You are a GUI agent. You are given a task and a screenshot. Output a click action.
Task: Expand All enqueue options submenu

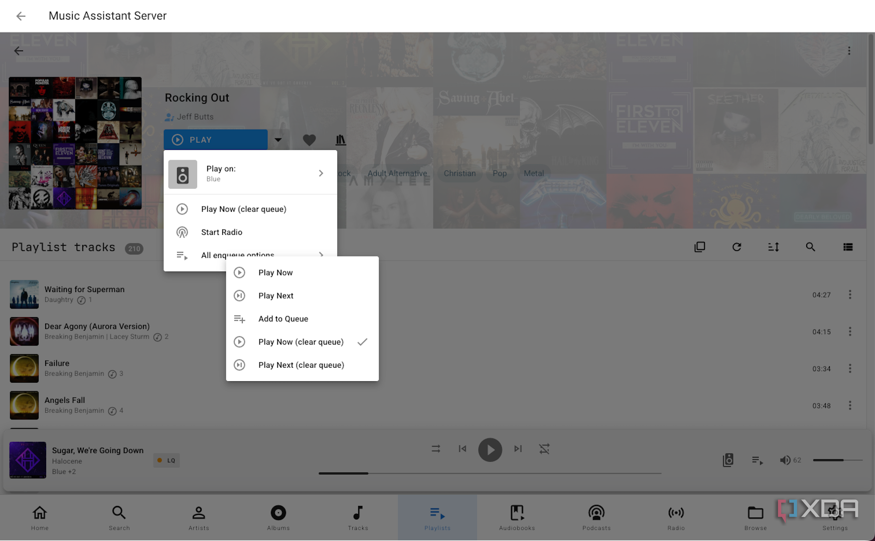(x=250, y=255)
